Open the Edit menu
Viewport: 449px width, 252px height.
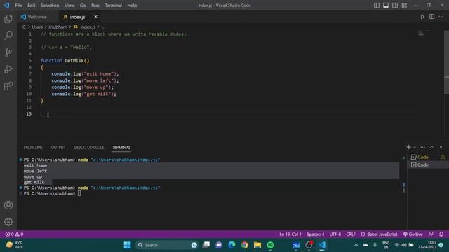[x=31, y=6]
